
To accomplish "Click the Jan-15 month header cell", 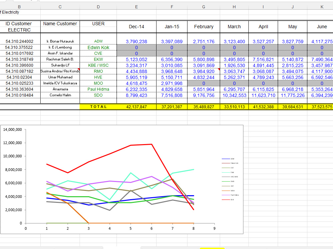I will (x=172, y=27).
